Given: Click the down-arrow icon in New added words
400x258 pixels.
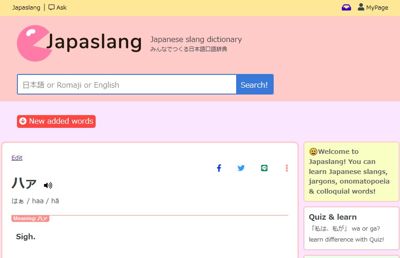Looking at the screenshot, I should click(x=23, y=121).
